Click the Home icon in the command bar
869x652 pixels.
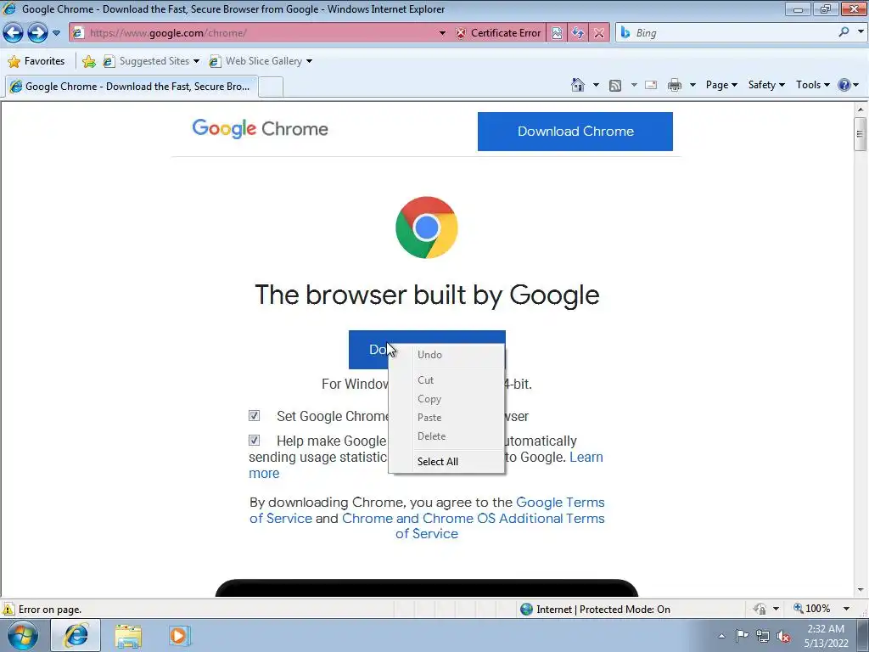(577, 85)
